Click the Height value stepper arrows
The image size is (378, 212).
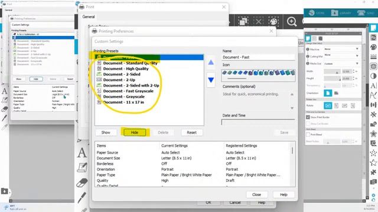coord(353,78)
